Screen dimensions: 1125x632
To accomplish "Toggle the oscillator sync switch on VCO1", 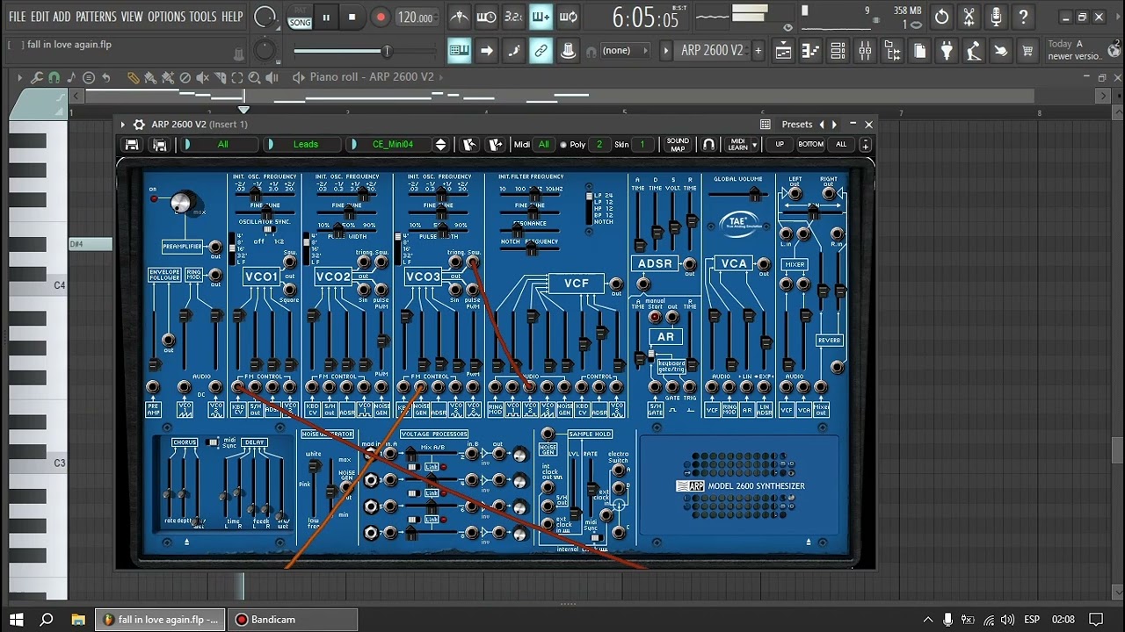I will [x=268, y=230].
